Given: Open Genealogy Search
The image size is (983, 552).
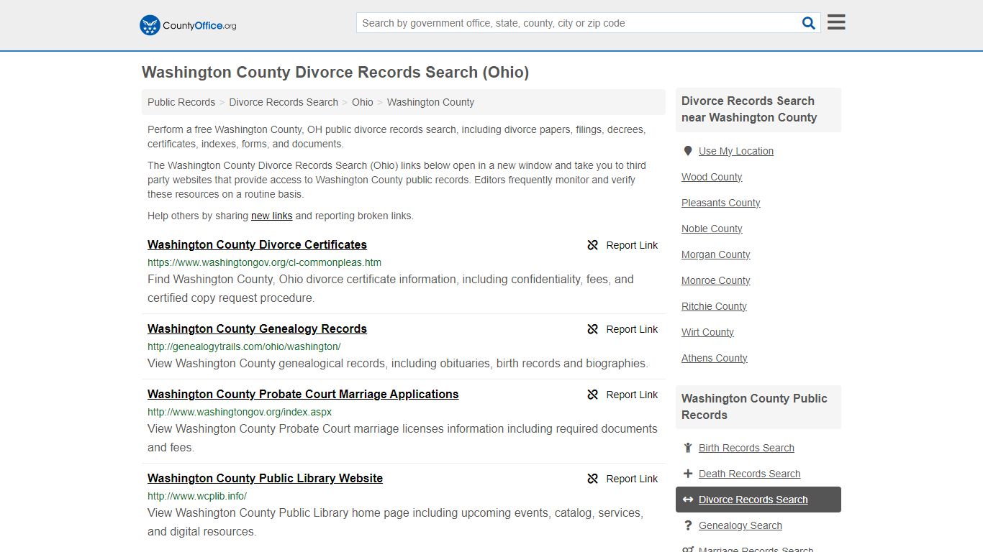Looking at the screenshot, I should pos(740,525).
